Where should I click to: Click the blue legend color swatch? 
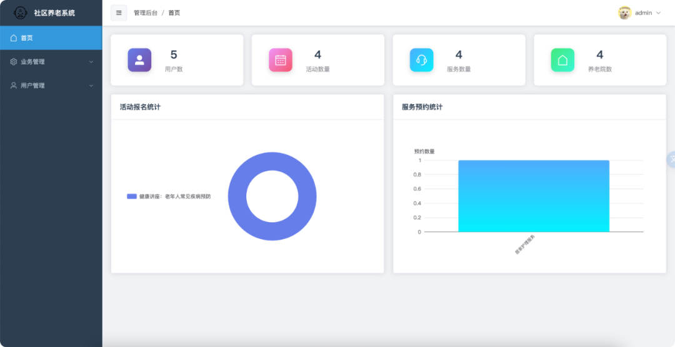coord(132,197)
